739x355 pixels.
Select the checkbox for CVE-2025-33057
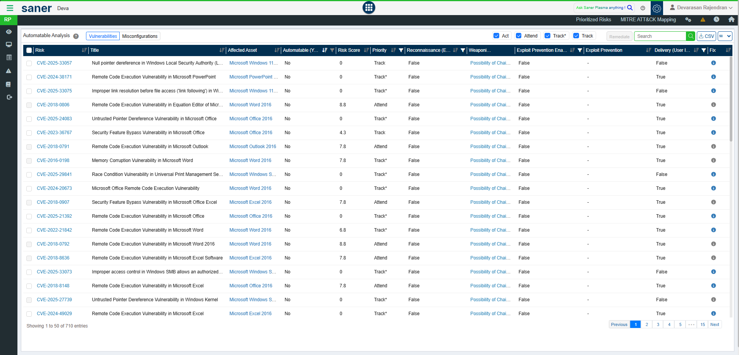click(x=29, y=63)
